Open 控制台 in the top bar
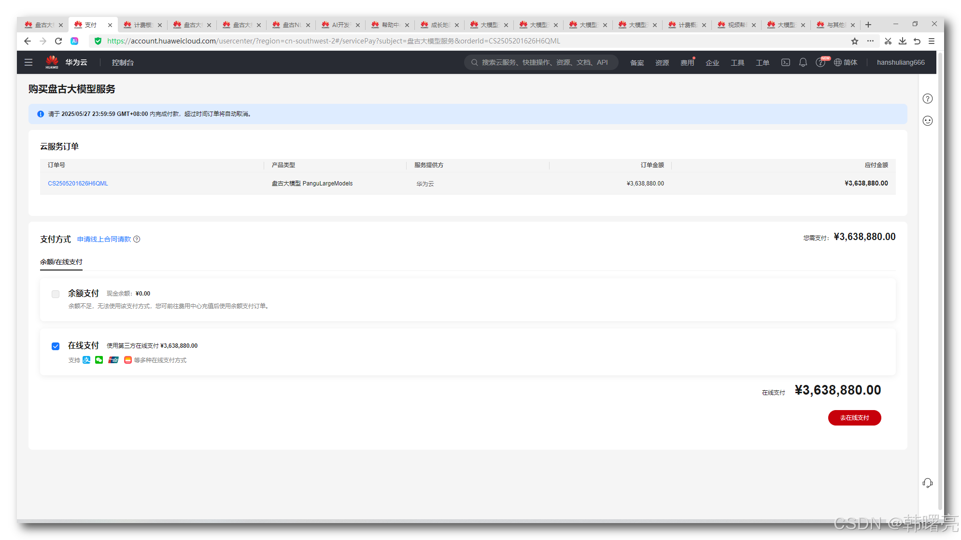The height and width of the screenshot is (540, 961). click(123, 62)
